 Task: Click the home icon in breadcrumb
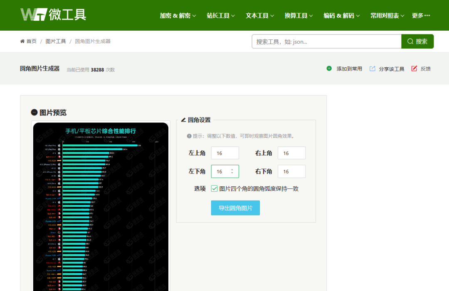(x=22, y=41)
